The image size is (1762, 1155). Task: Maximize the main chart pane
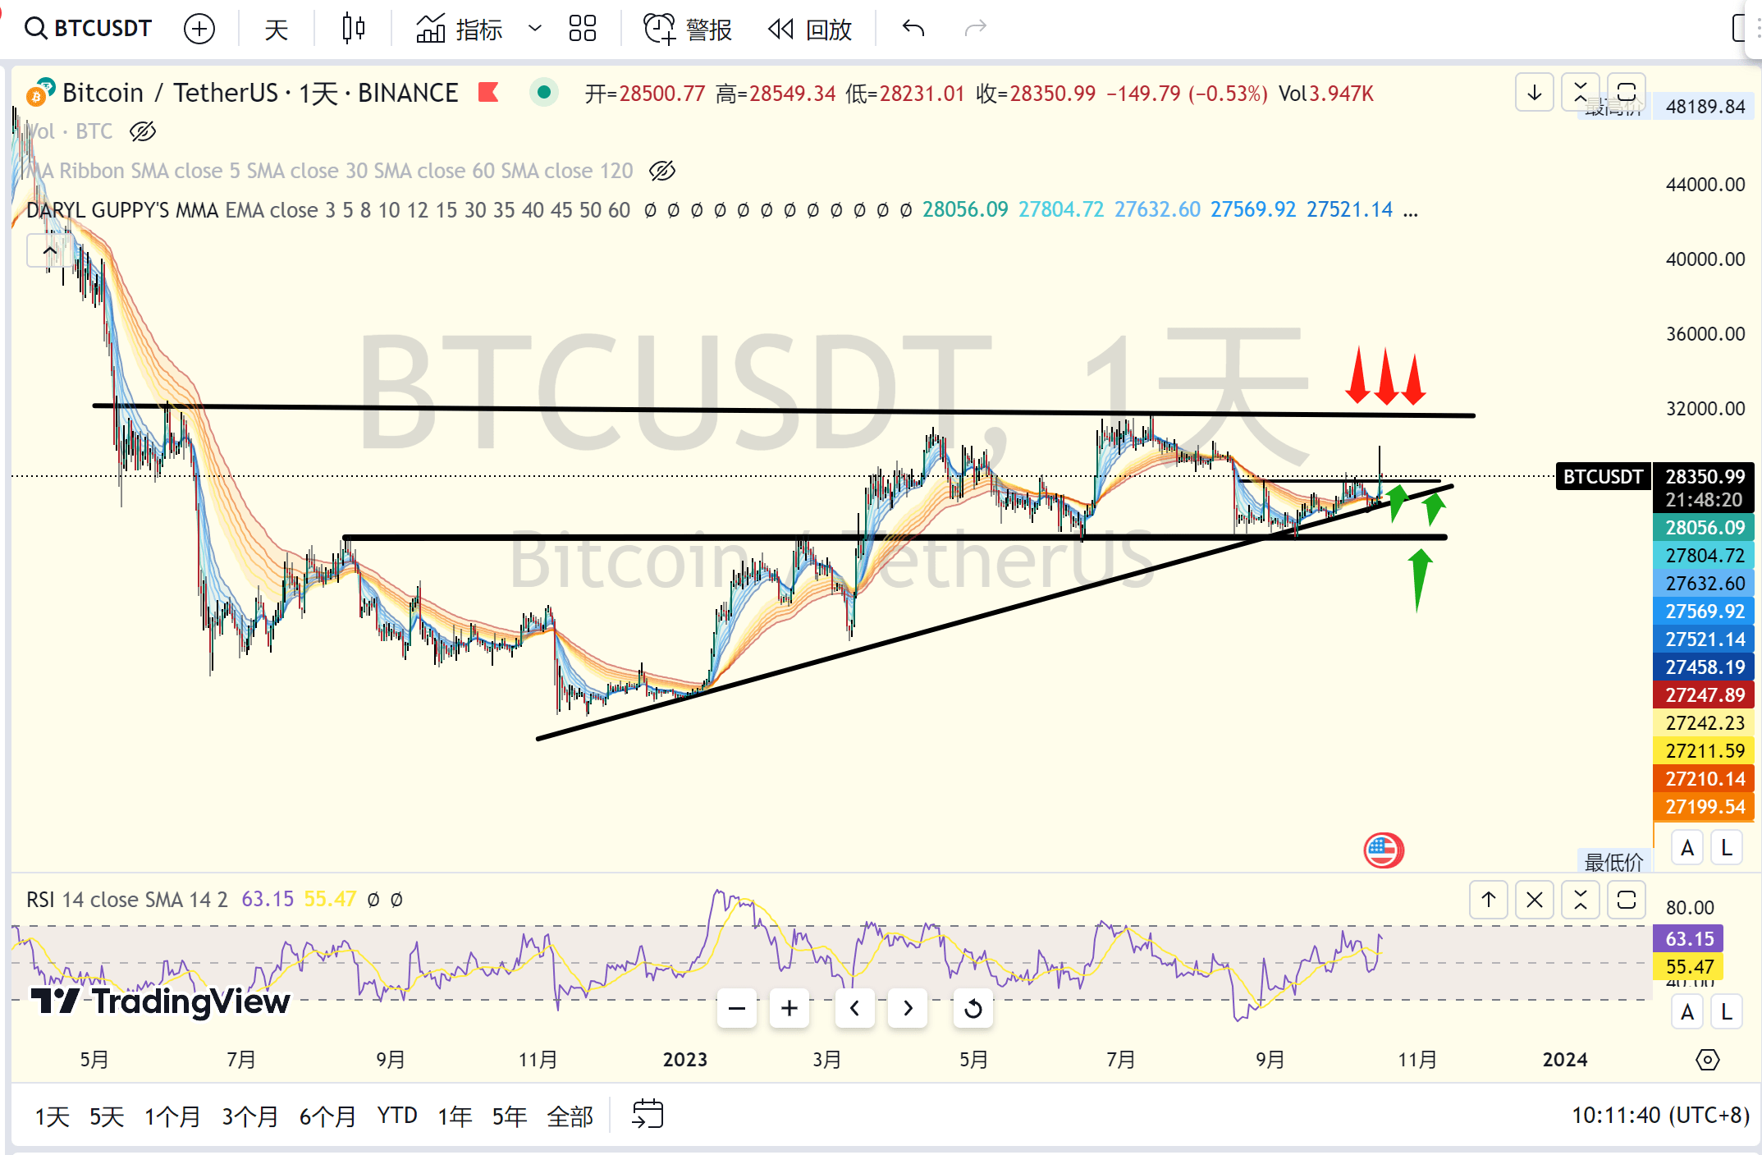pos(1627,92)
